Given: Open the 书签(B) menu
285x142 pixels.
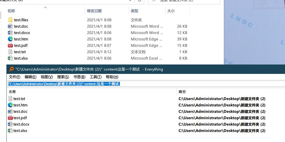Looking at the screenshot, I should (79, 77).
